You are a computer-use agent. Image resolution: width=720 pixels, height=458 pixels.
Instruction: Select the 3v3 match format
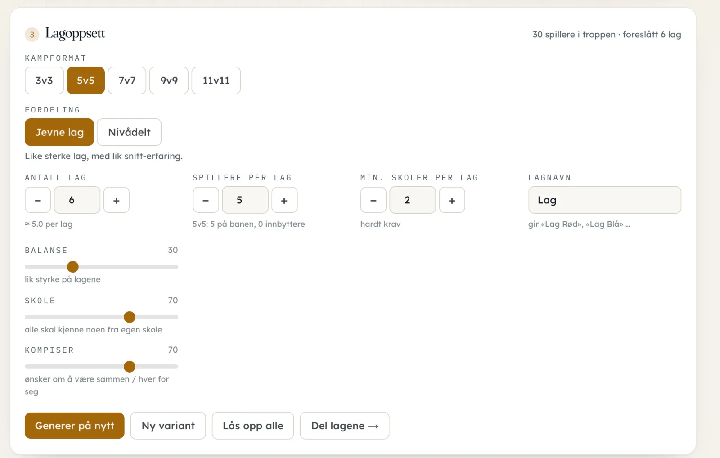[x=44, y=81]
